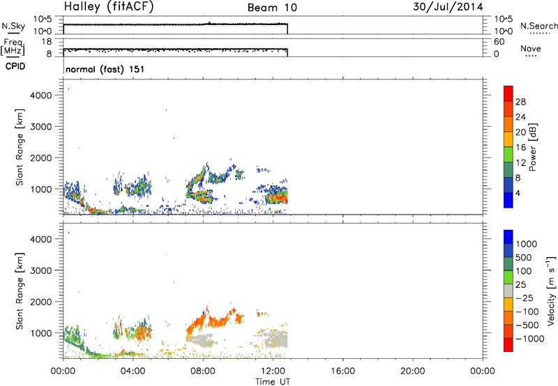Screen dimensions: 558x386
Task: Click the "Halley (fitACF)" plot title
Action: (109, 6)
